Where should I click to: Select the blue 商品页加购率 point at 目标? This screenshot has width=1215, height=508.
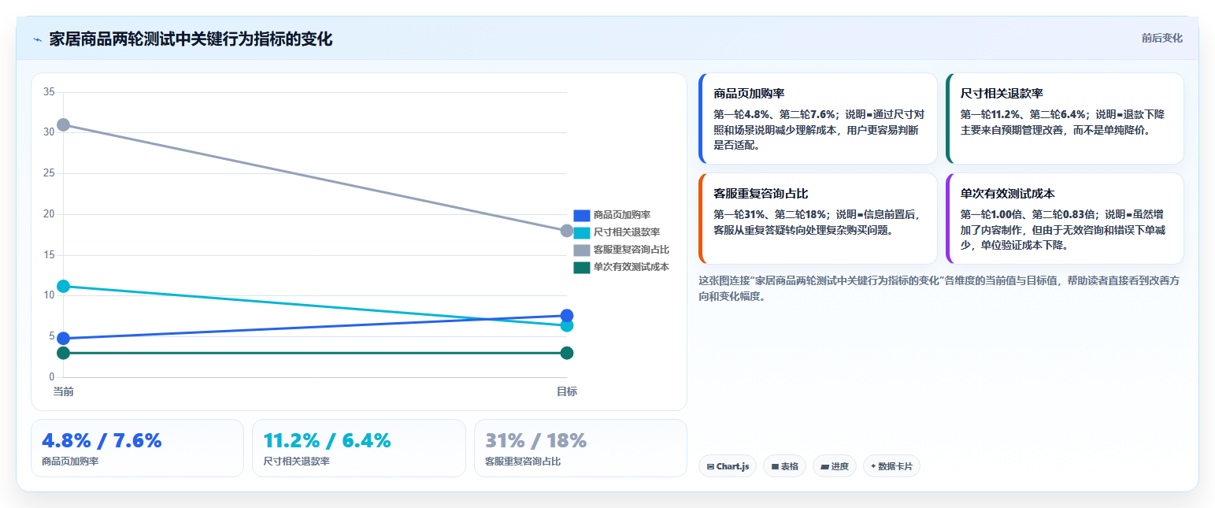pyautogui.click(x=567, y=315)
